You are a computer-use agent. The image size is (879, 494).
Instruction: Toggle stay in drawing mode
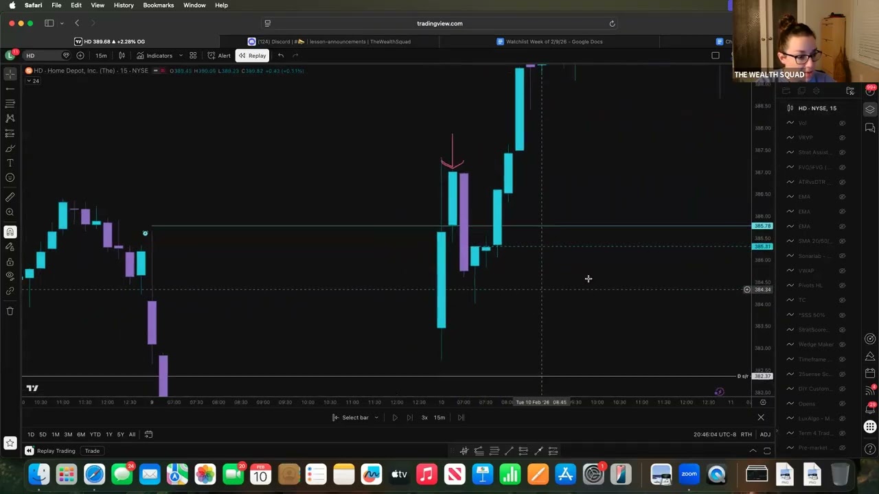10,247
